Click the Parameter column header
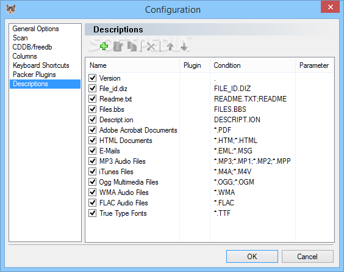Screen dimensions: 344x272 click(314, 65)
